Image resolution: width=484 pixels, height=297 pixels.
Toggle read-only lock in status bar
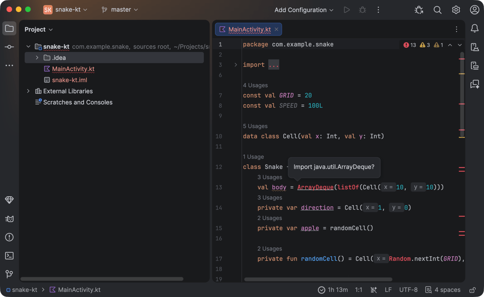[473, 290]
